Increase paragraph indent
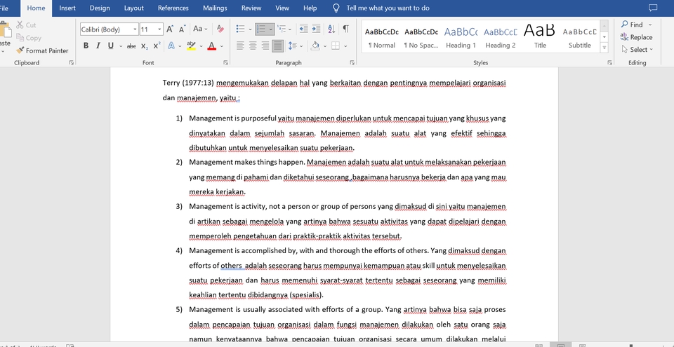This screenshot has width=674, height=347. (x=317, y=29)
